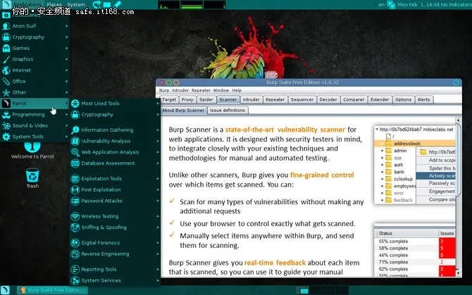472x295 pixels.
Task: Open Sniffing & Spoofing submenu
Action: click(115, 227)
